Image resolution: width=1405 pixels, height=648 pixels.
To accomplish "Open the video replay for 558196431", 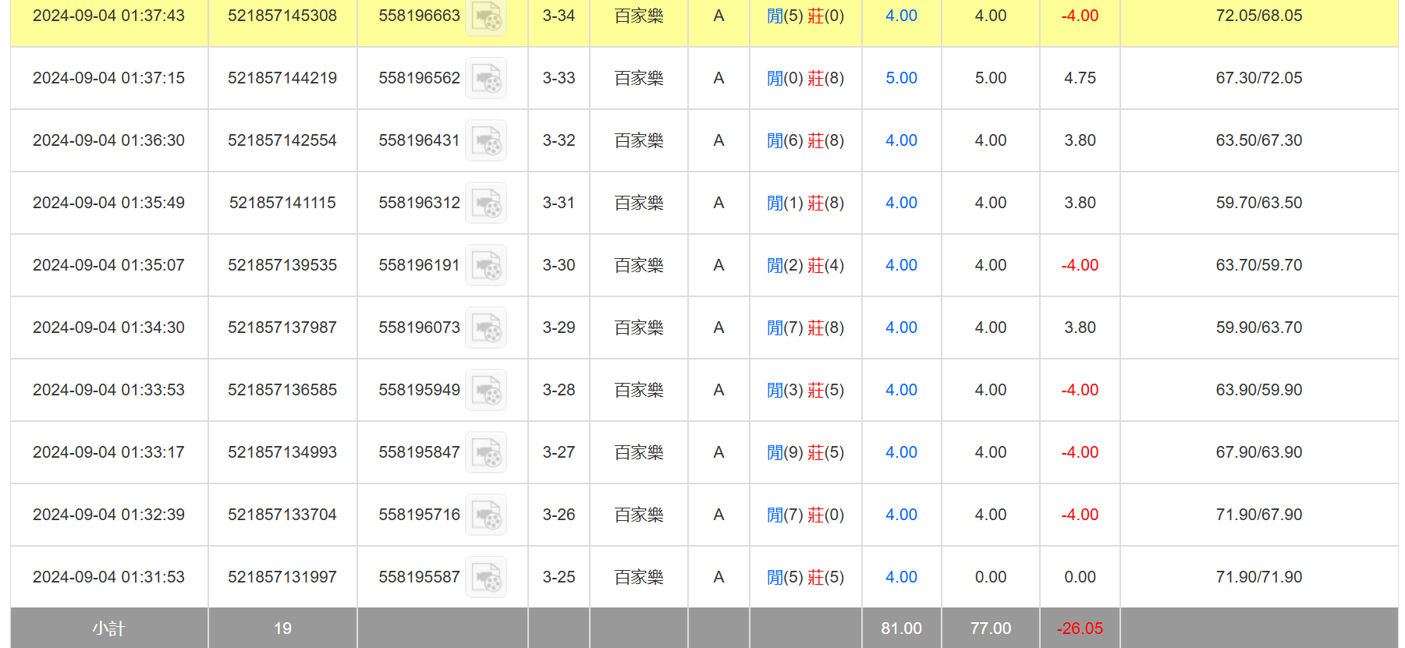I will (486, 140).
